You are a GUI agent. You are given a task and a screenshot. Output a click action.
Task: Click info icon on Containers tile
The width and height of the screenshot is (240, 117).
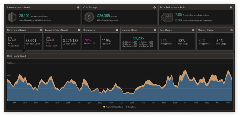117,30
